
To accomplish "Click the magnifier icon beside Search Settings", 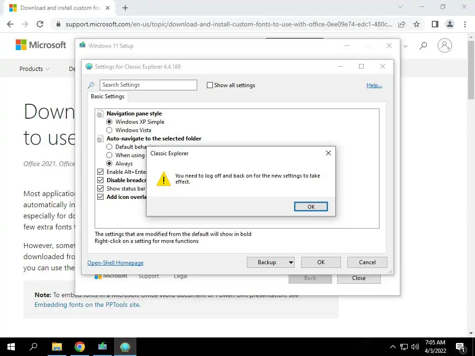I will pyautogui.click(x=91, y=85).
